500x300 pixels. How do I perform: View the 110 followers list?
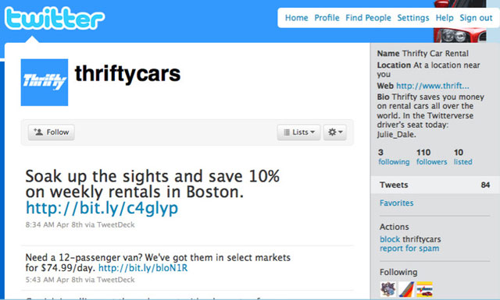pos(431,157)
